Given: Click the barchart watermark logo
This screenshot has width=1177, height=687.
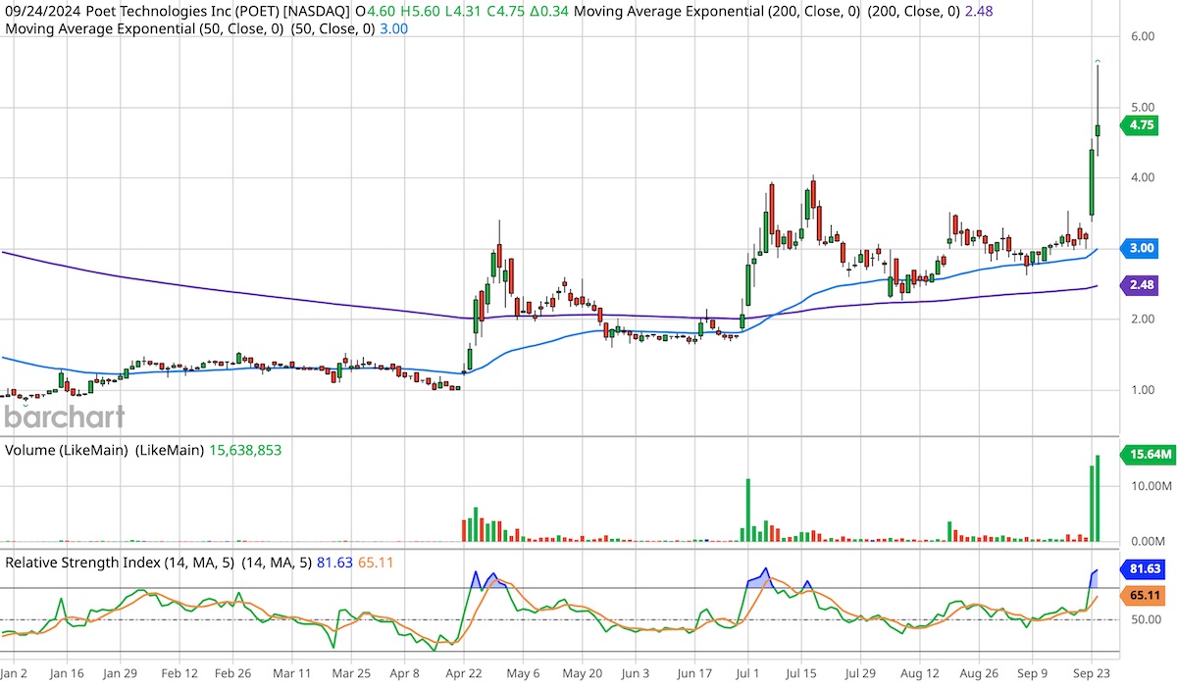Looking at the screenshot, I should click(x=64, y=417).
